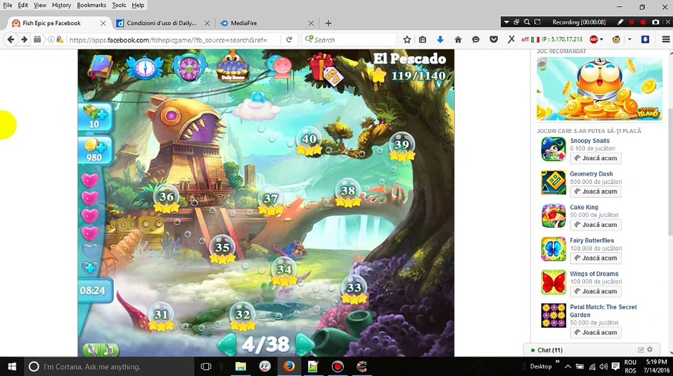The width and height of the screenshot is (673, 376).
Task: Open Task View on taskbar
Action: tap(206, 367)
